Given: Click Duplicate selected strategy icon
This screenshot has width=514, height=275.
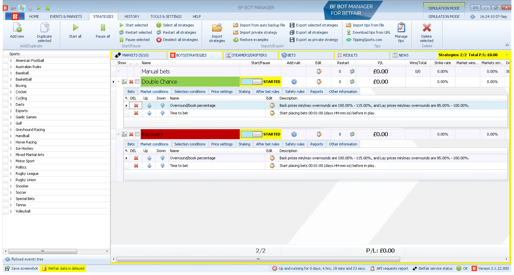Looking at the screenshot, I should 44,28.
